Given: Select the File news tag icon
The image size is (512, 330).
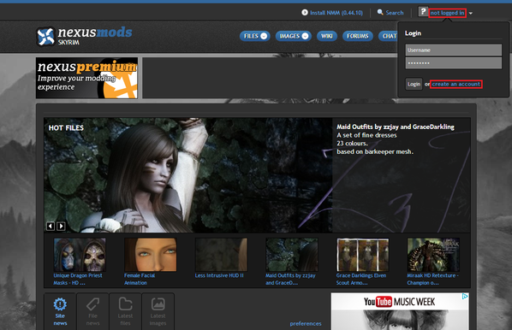Looking at the screenshot, I should pyautogui.click(x=92, y=304).
